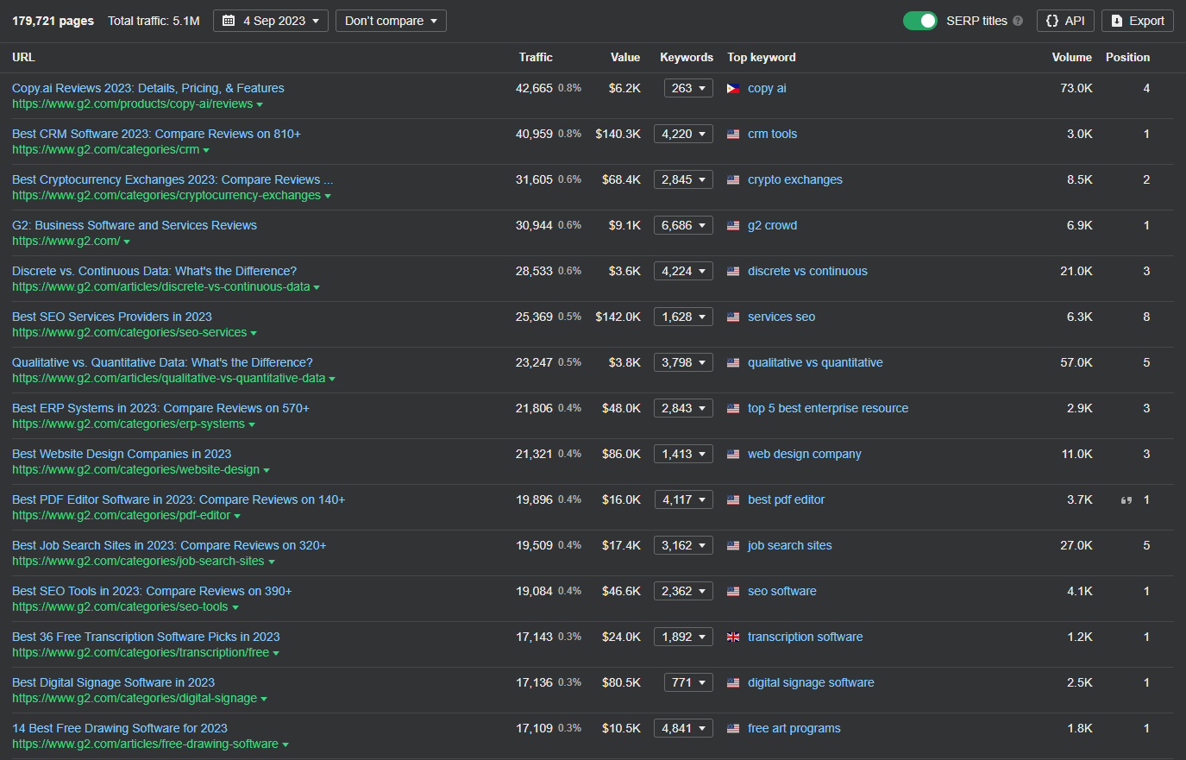Click the US flag next to job search sites
Image resolution: width=1186 pixels, height=760 pixels.
[733, 545]
